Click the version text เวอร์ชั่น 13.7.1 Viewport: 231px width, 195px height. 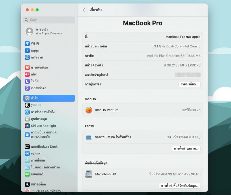pyautogui.click(x=191, y=110)
